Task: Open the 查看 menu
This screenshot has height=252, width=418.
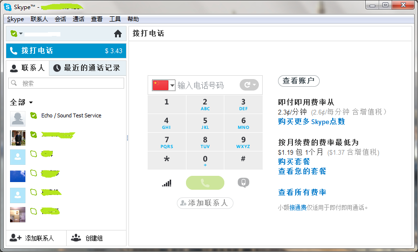Action: point(96,19)
